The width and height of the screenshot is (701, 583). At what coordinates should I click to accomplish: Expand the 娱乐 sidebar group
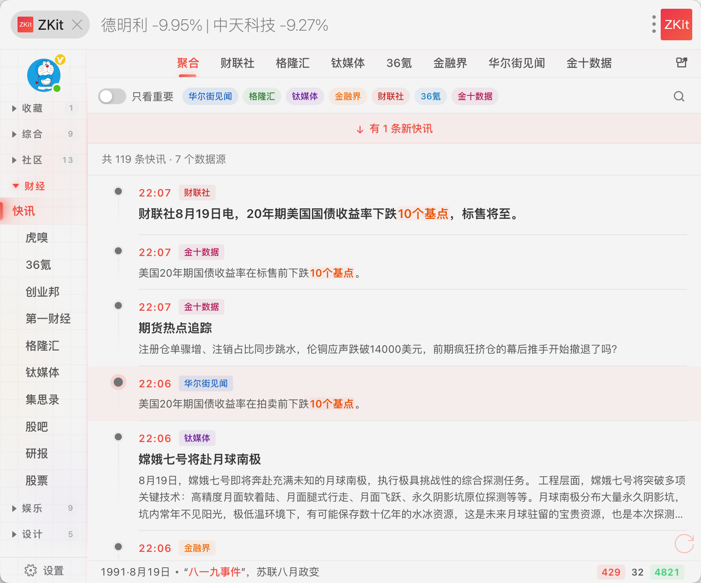[43, 508]
